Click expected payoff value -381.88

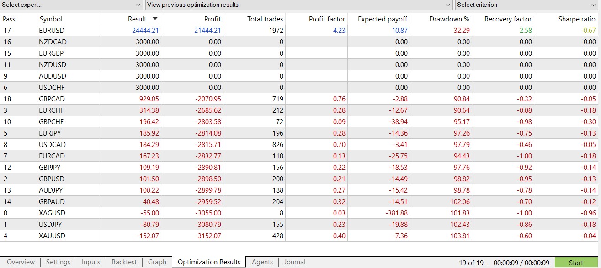click(396, 213)
